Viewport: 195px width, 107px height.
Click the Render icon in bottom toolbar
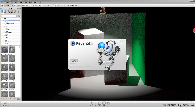point(108,104)
